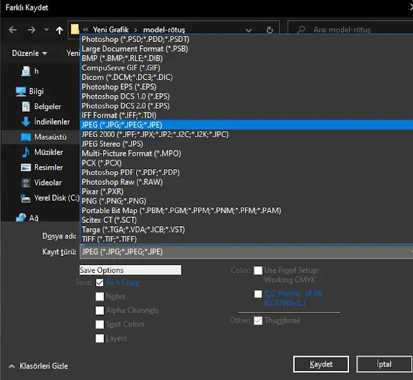413x380 pixels.
Task: Toggle Use Proof Setup checkbox
Action: pos(258,270)
